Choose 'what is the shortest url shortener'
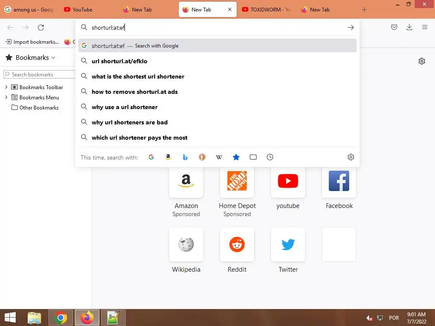The height and width of the screenshot is (326, 435). pos(217,76)
